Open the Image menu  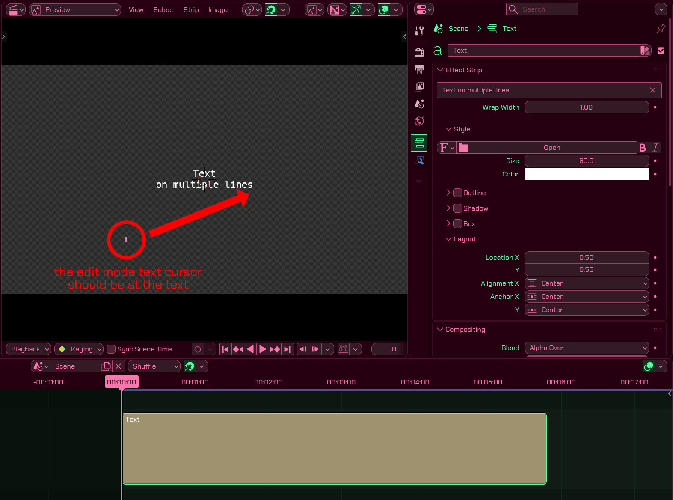tap(218, 10)
